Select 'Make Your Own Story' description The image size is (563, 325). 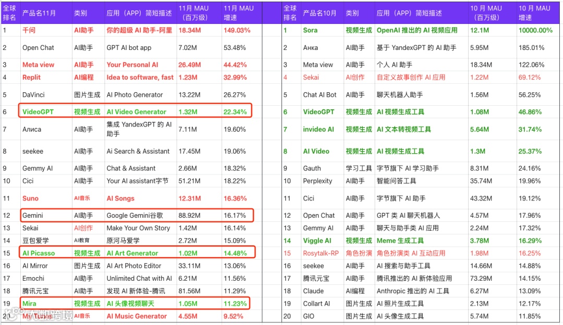138,228
